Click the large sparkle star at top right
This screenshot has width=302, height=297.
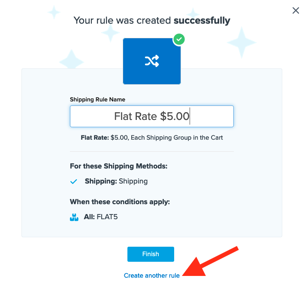coord(242,42)
